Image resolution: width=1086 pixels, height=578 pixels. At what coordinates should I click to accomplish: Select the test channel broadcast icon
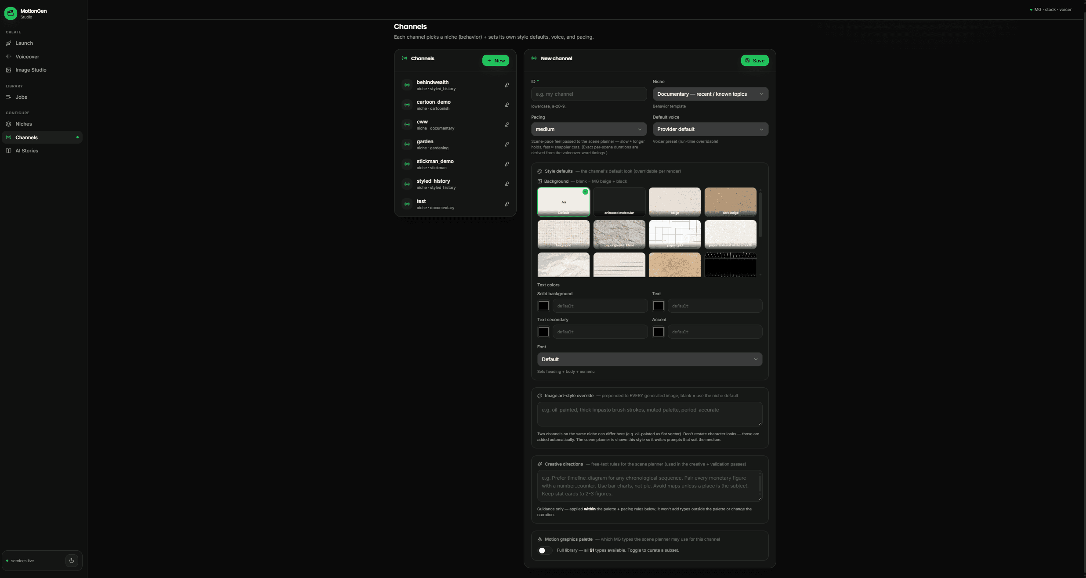click(407, 204)
